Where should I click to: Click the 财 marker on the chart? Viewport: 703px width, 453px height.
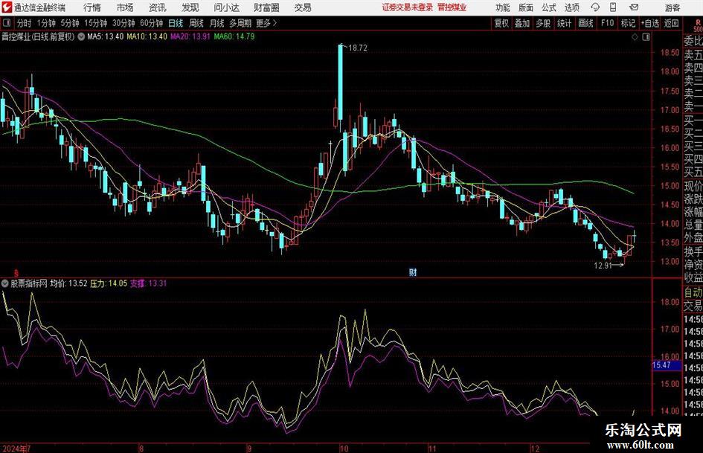(x=413, y=272)
